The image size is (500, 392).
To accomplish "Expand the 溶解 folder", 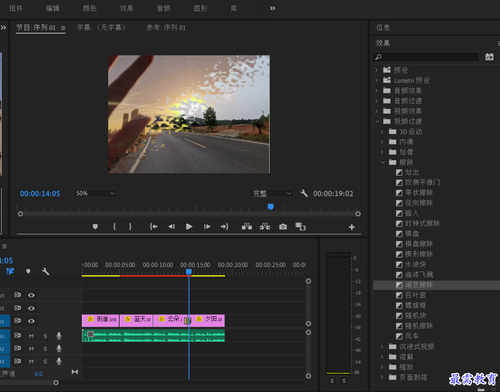I will coord(382,357).
